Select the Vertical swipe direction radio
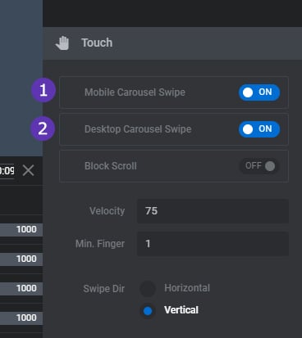 coord(148,311)
